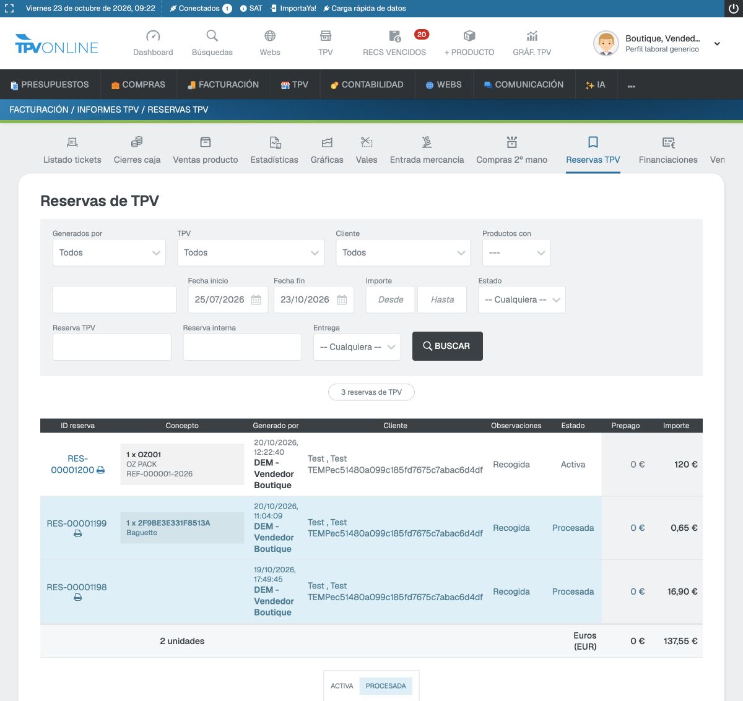Open the Financiaciones tab
Image resolution: width=743 pixels, height=701 pixels.
[x=668, y=150]
